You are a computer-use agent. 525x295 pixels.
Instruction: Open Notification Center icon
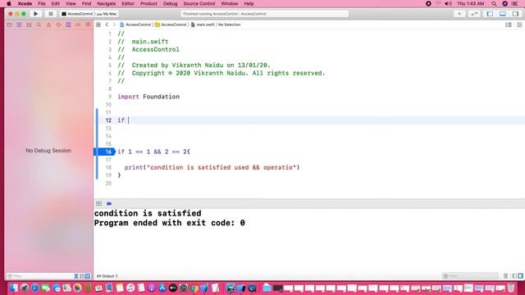click(x=515, y=3)
